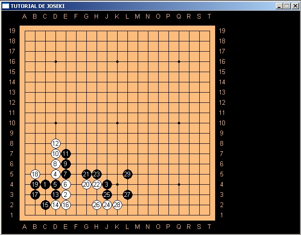
Task: Select white stone numbered 14
Action: 56,205
